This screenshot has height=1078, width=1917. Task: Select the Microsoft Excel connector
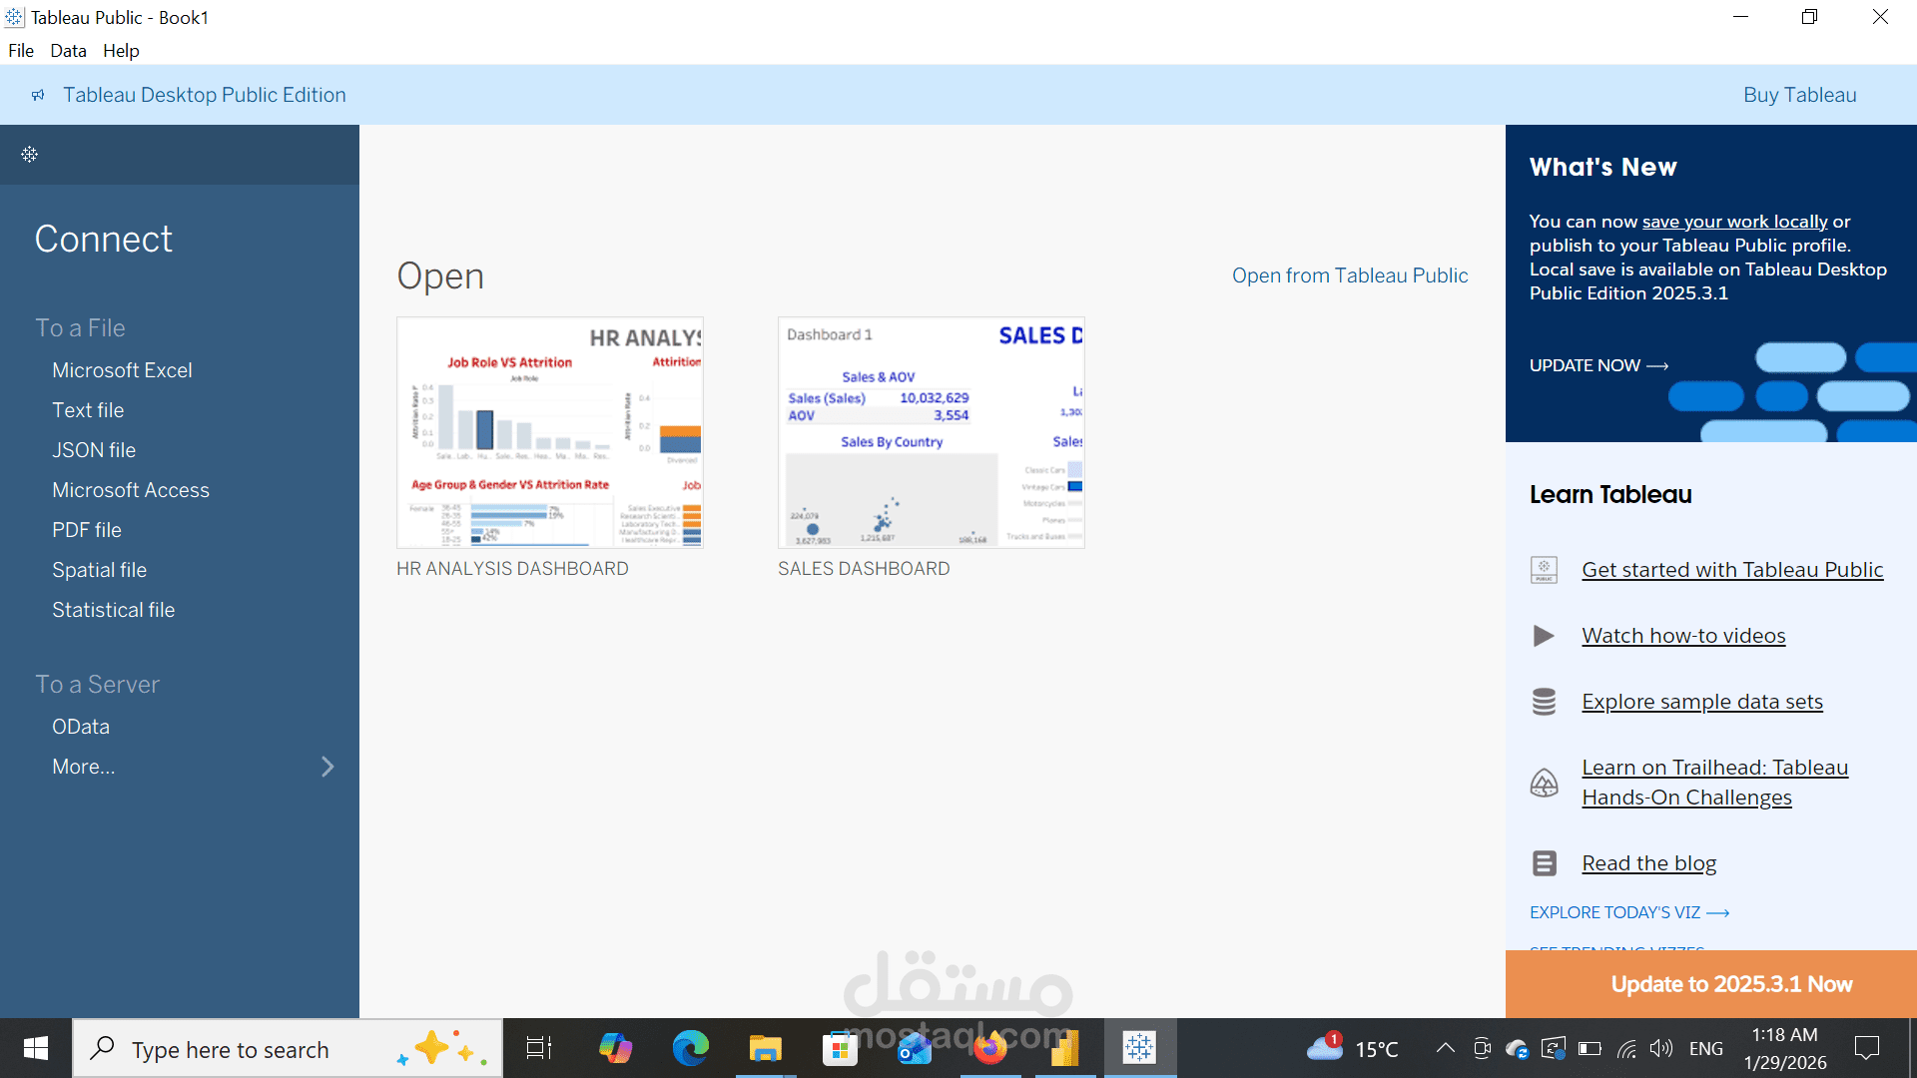(x=122, y=370)
